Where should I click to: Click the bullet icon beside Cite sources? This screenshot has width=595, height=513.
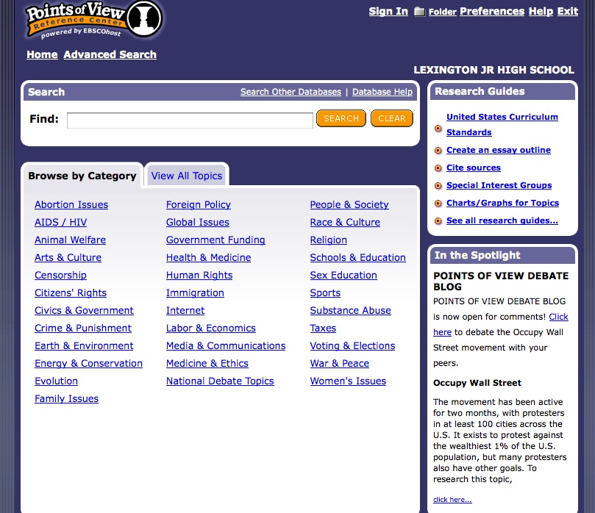pos(438,168)
